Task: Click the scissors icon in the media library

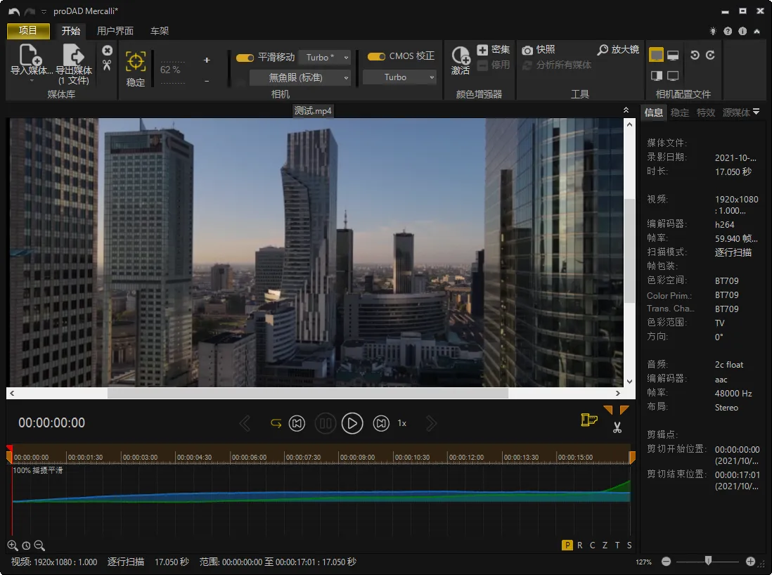Action: [107, 65]
